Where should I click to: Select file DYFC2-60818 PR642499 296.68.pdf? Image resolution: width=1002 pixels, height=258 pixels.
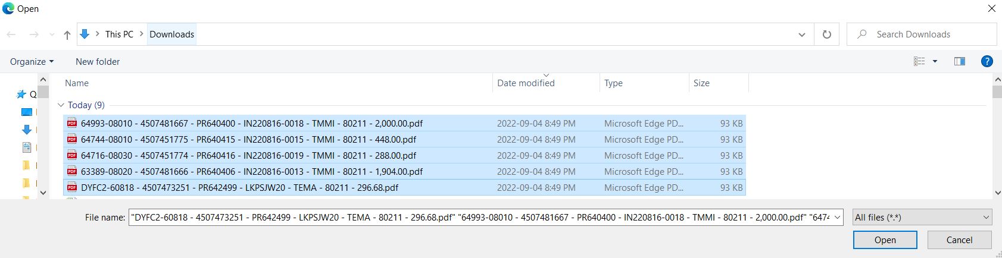coord(405,188)
